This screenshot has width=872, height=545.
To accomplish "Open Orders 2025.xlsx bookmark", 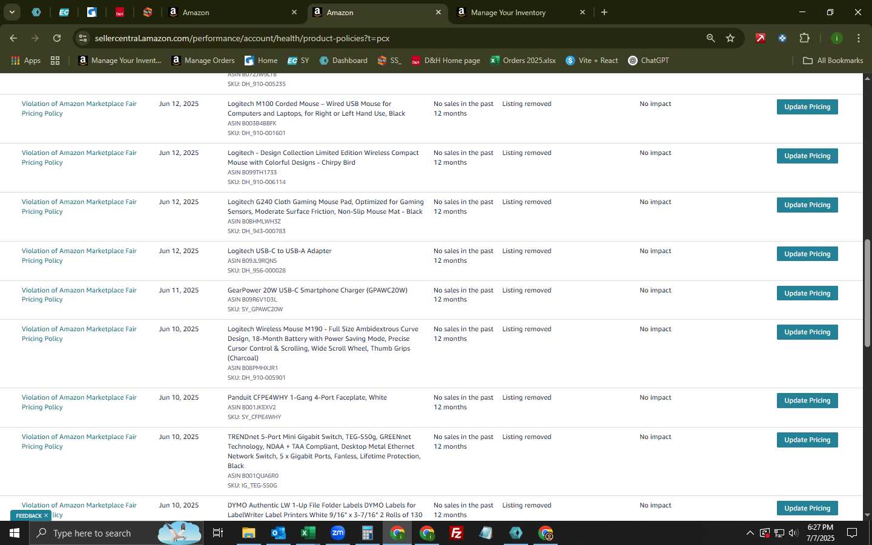I will [x=523, y=61].
